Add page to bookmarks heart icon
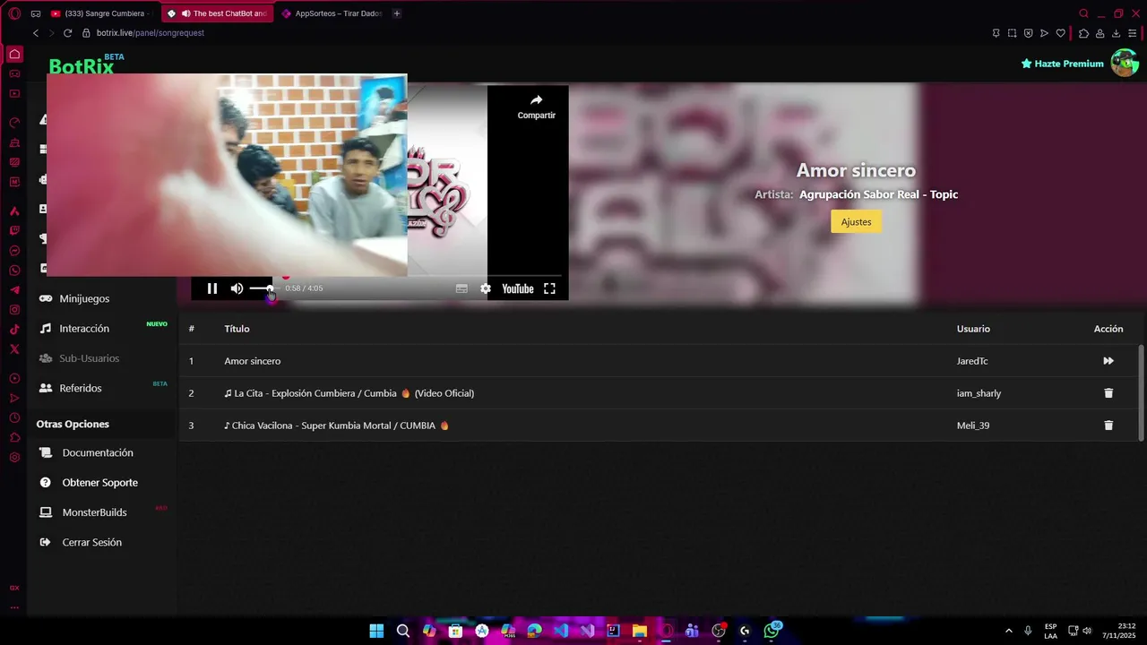Image resolution: width=1147 pixels, height=645 pixels. coord(1060,33)
